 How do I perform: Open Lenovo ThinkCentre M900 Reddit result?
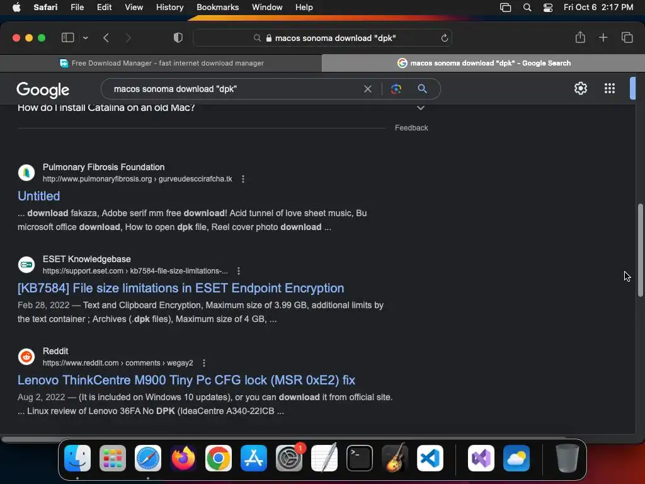(186, 380)
